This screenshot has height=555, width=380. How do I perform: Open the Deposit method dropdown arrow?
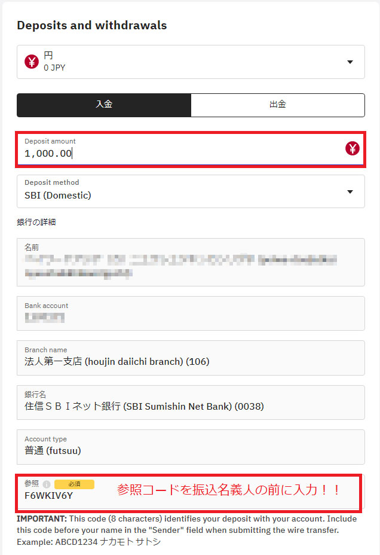[x=350, y=192]
